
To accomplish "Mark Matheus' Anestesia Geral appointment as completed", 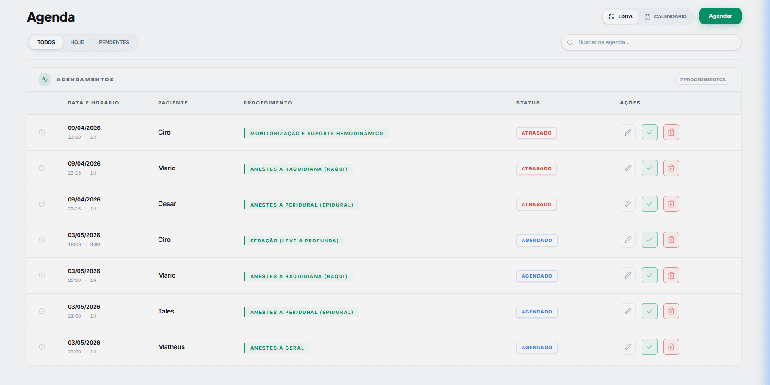I will click(649, 347).
